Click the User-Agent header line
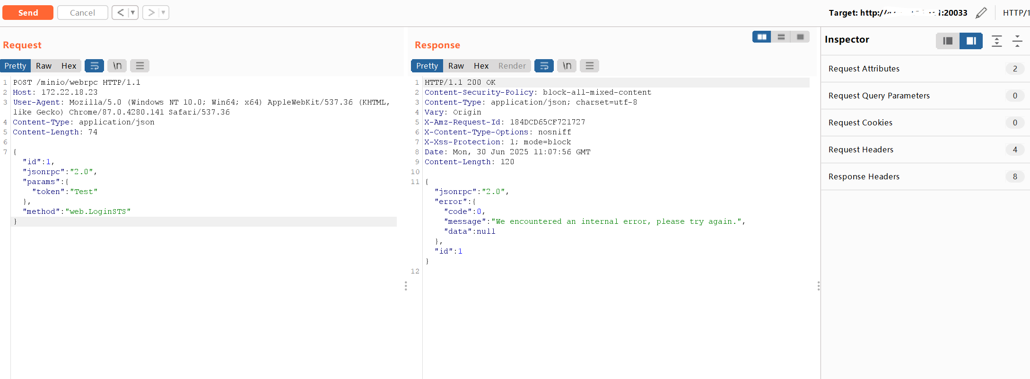1030x379 pixels. [201, 107]
